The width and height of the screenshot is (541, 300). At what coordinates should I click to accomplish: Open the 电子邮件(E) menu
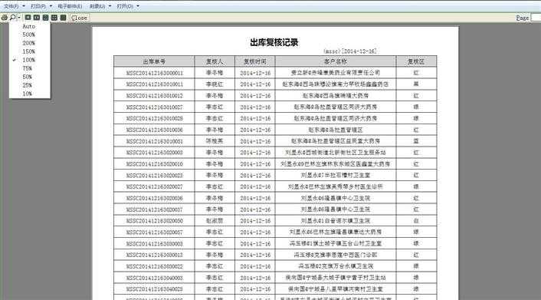tap(70, 6)
